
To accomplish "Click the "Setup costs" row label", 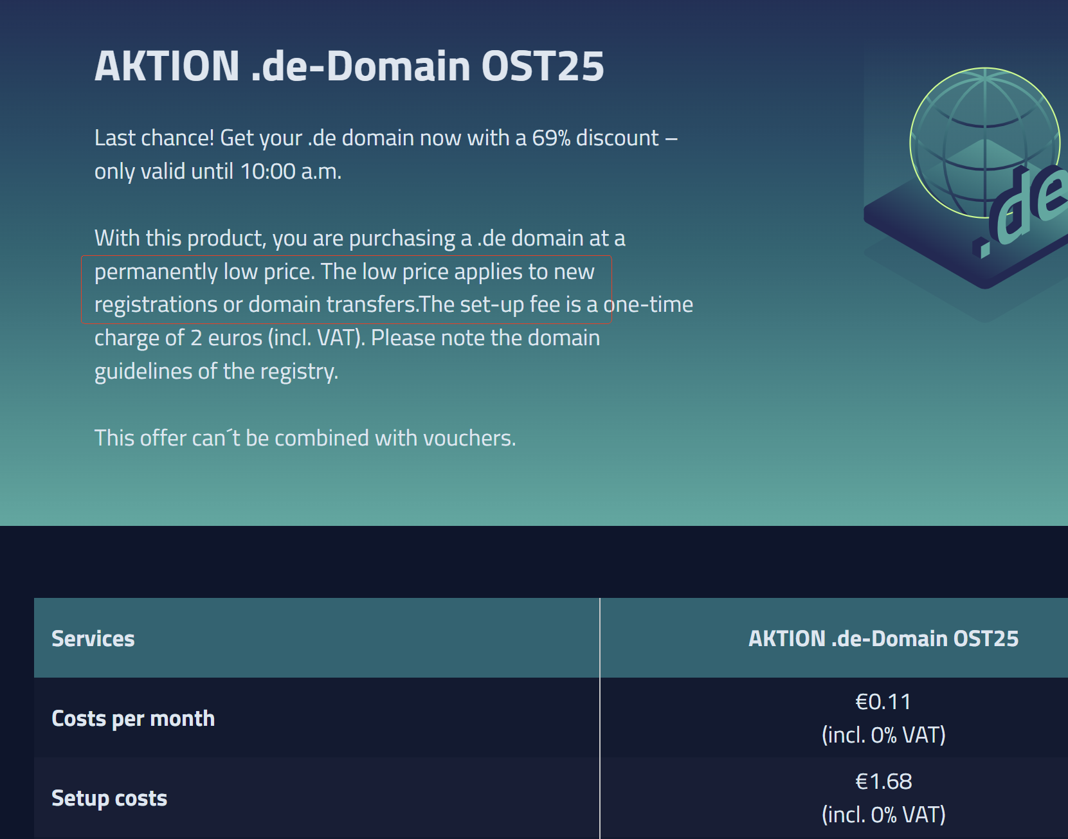I will coord(109,798).
